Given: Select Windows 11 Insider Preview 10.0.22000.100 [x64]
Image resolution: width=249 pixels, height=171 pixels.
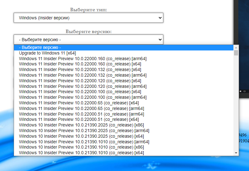Looking at the screenshot, I should (123, 92).
